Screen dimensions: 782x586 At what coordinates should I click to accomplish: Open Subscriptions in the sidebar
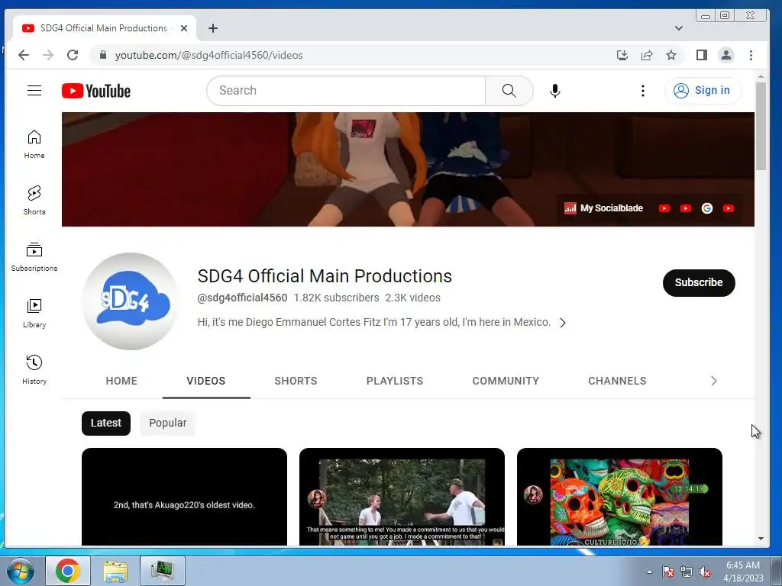(x=34, y=257)
